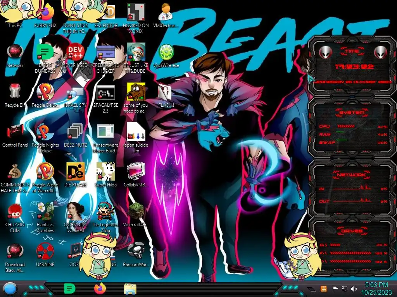
Task: Select the Recycle Bin icon
Action: coord(15,96)
